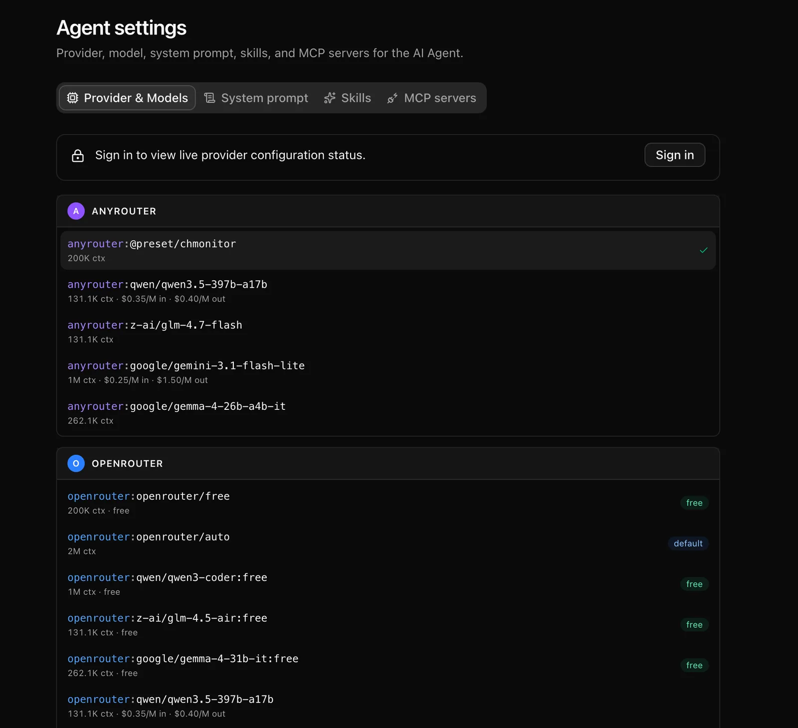Choose anyrouter:google/gemini-3.1-flash-lite model
Screen dimensions: 798x728
click(x=388, y=372)
